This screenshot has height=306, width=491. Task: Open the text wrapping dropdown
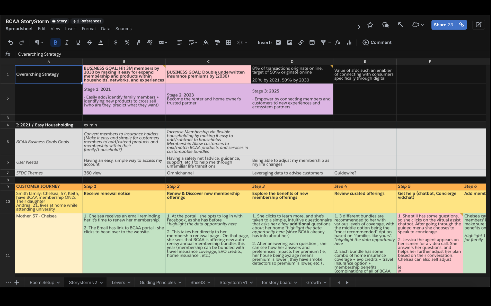pos(193,43)
